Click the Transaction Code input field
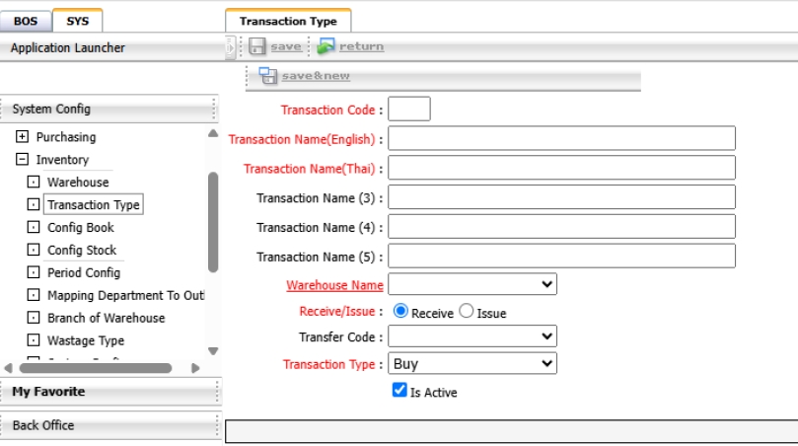The width and height of the screenshot is (798, 446). tap(409, 110)
